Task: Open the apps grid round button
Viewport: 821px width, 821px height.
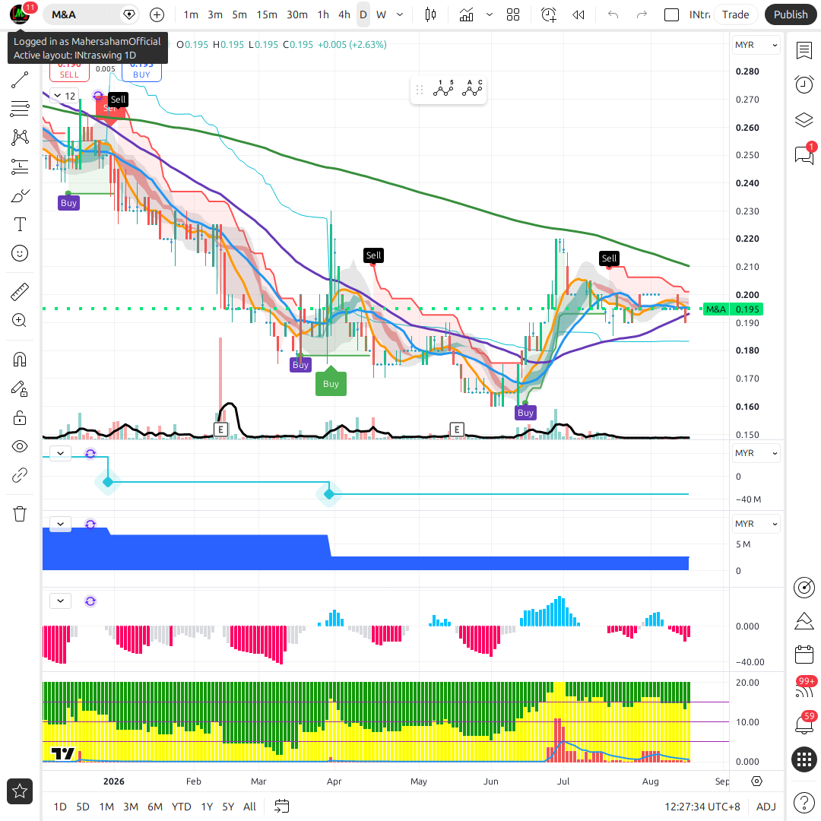Action: point(804,759)
